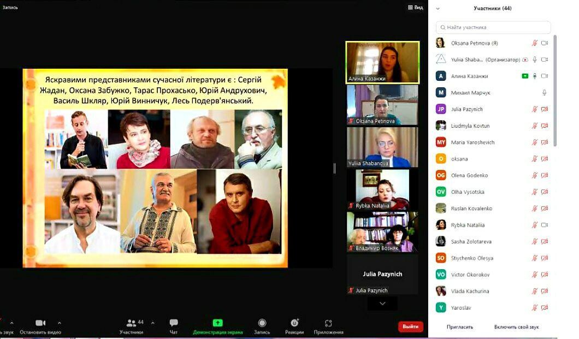Click the participants list scrollbar
This screenshot has width=579, height=339.
(555, 91)
